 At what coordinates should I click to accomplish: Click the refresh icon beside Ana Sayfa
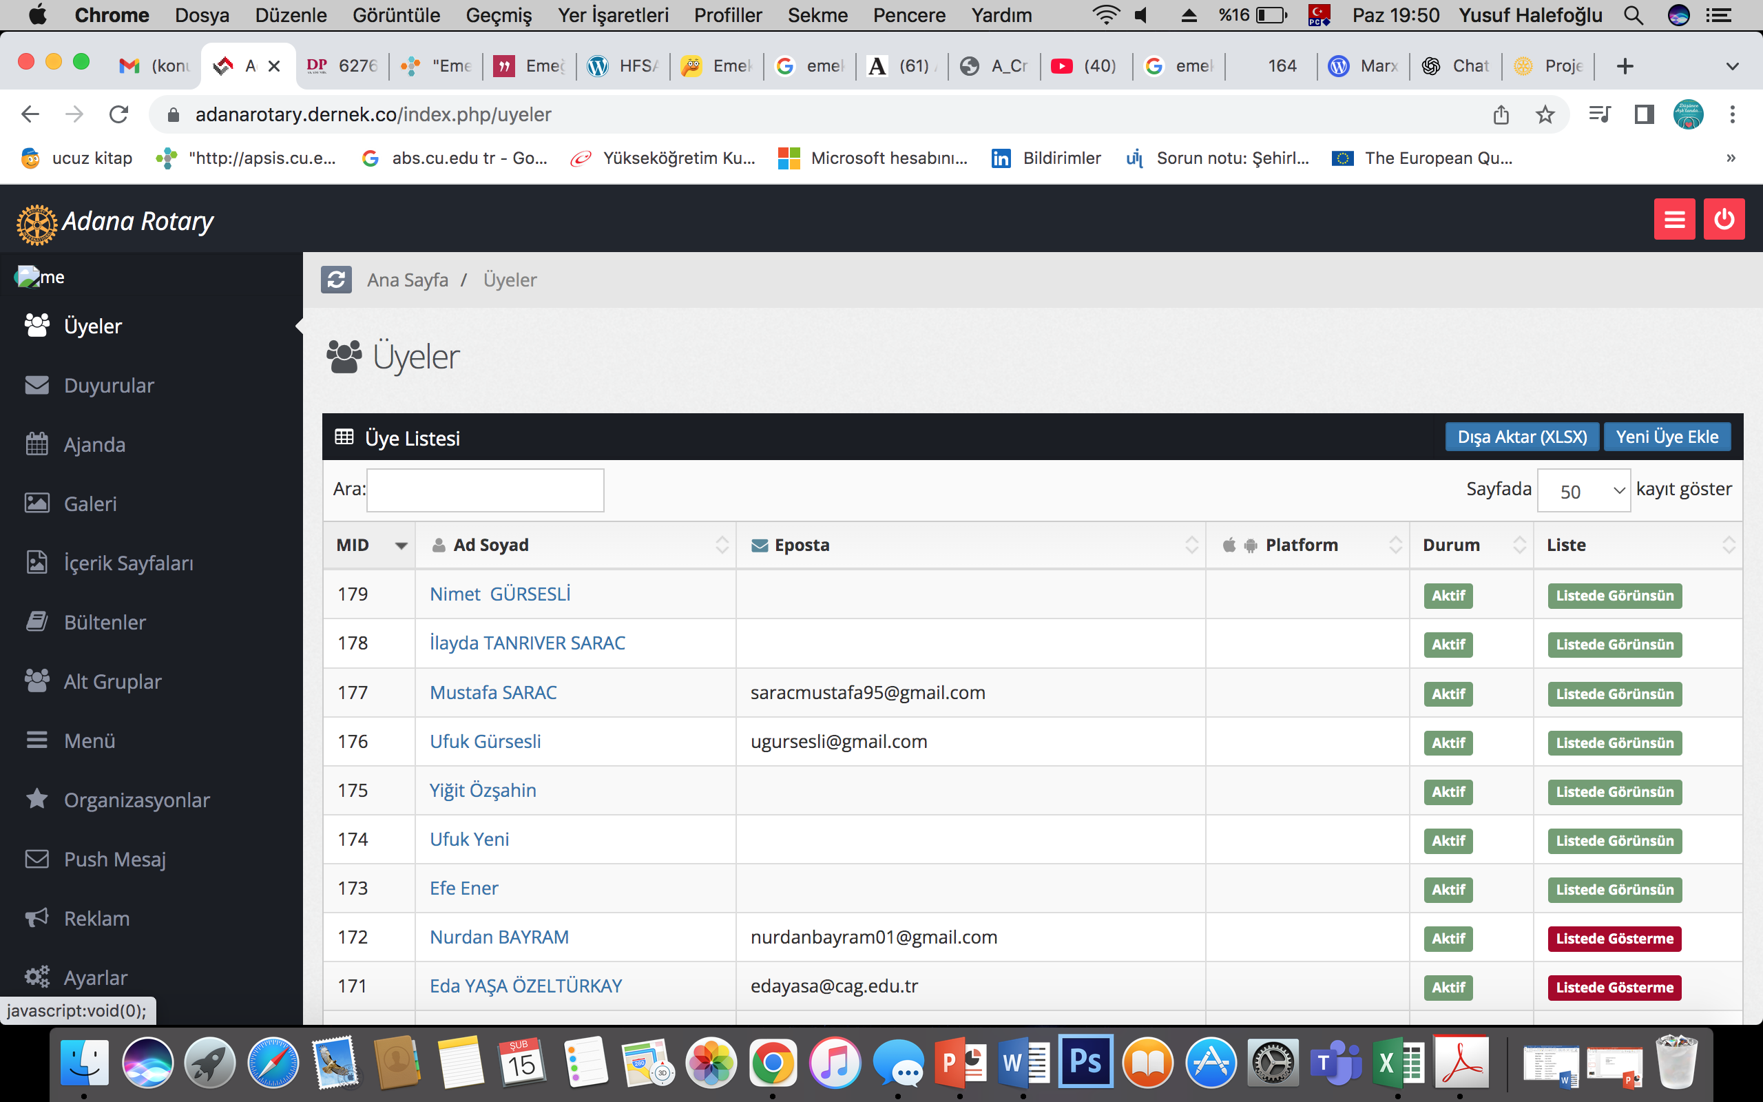coord(336,280)
